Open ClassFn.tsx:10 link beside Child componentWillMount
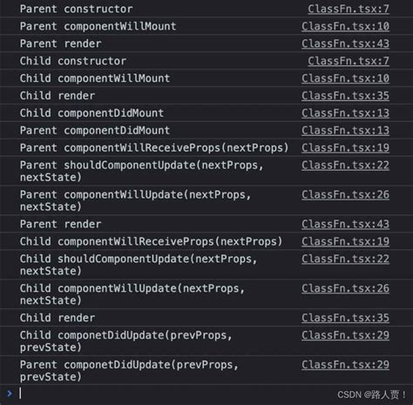Viewport: 413px width, 405px height. tap(345, 78)
